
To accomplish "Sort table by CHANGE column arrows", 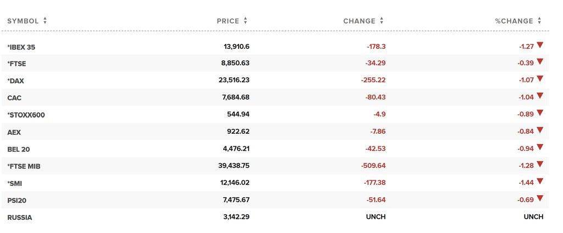I will [x=382, y=21].
